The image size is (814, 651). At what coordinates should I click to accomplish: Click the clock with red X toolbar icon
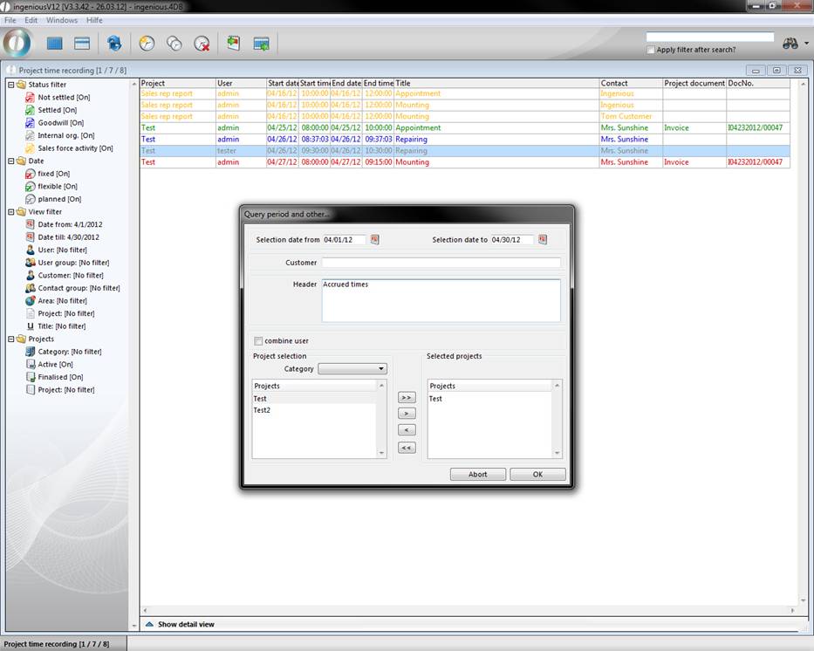[x=202, y=43]
